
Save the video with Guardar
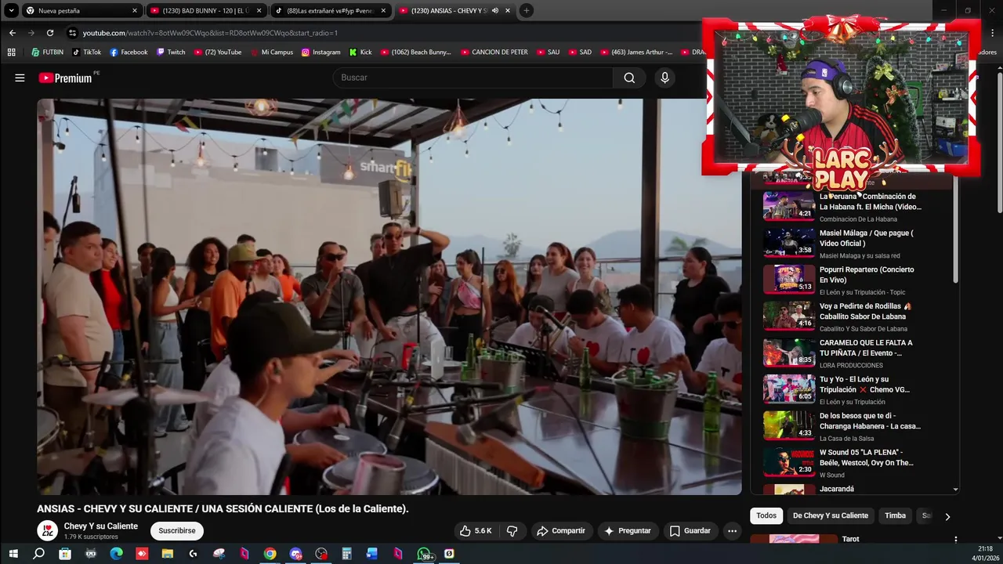tap(690, 530)
